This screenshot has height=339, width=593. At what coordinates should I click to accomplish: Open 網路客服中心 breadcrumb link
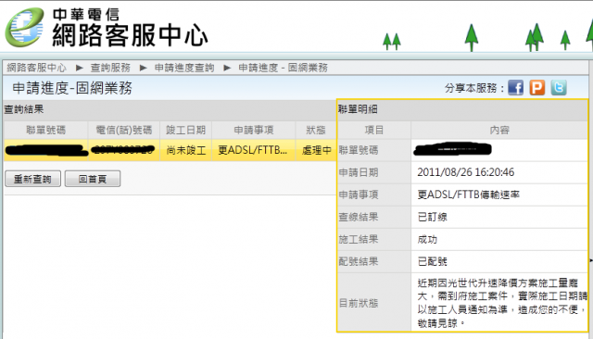(x=36, y=68)
